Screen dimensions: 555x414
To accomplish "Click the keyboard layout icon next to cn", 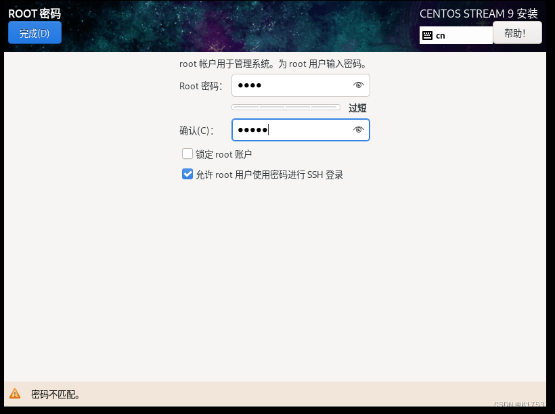I will (x=427, y=35).
